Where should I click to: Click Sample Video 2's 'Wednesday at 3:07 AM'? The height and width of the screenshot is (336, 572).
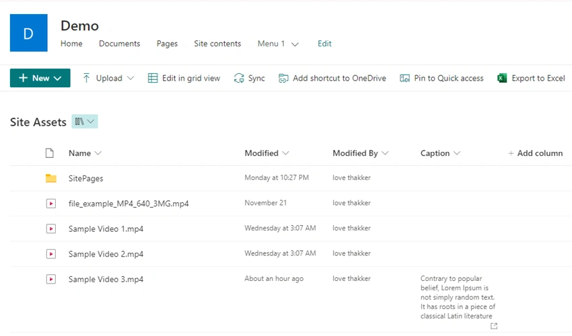tap(280, 253)
